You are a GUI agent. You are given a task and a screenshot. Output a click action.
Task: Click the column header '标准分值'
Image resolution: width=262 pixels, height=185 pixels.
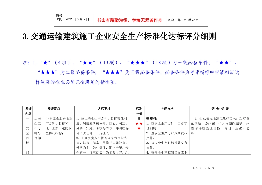(x=139, y=111)
